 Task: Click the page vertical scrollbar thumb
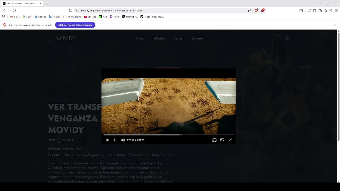[x=338, y=87]
